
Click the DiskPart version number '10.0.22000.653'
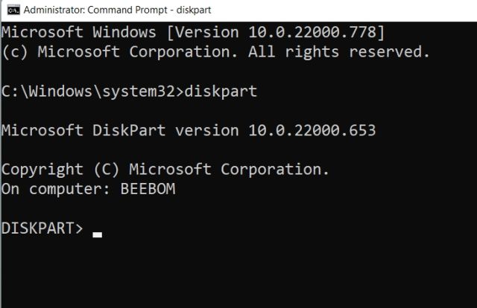tap(308, 131)
